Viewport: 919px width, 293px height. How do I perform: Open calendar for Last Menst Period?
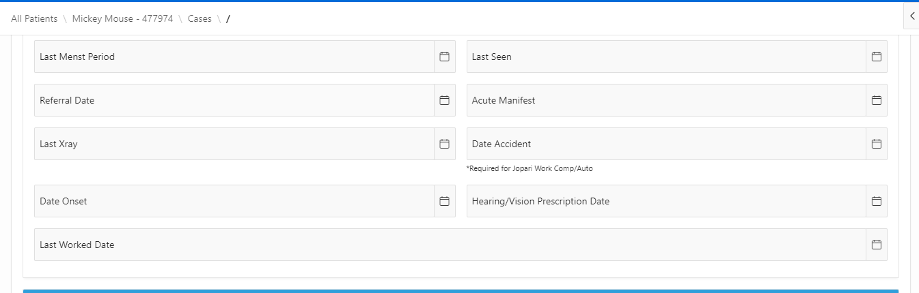pyautogui.click(x=444, y=57)
